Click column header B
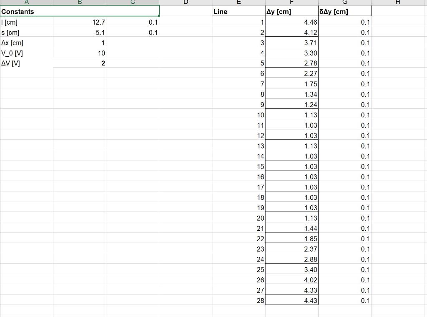Image resolution: width=427 pixels, height=317 pixels. click(79, 3)
